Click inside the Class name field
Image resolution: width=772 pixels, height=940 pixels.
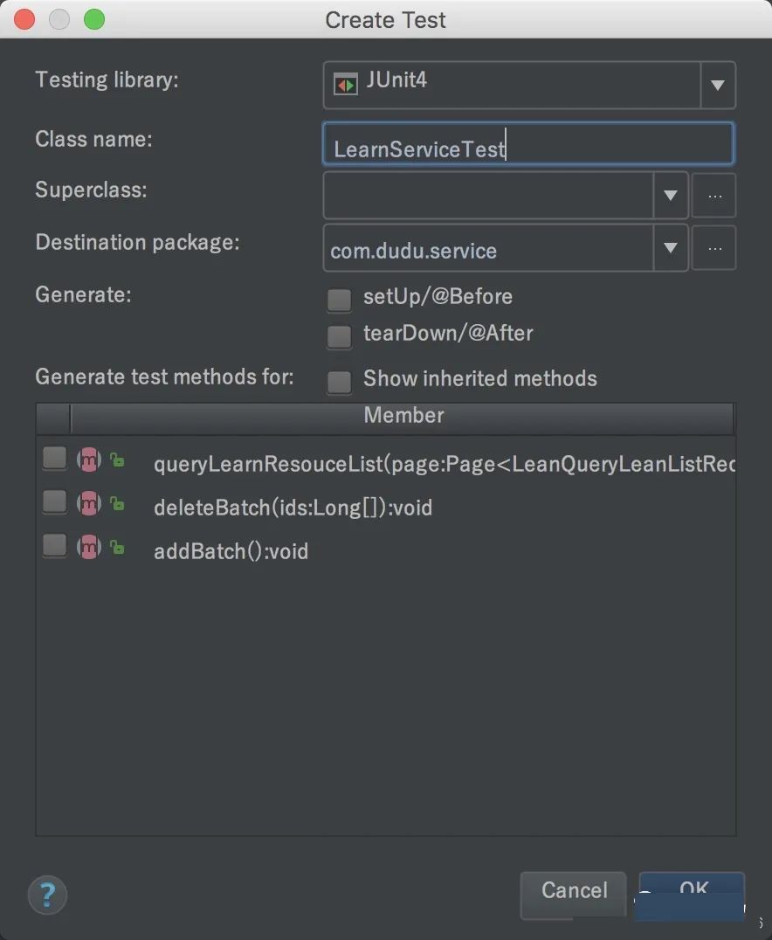coord(524,143)
